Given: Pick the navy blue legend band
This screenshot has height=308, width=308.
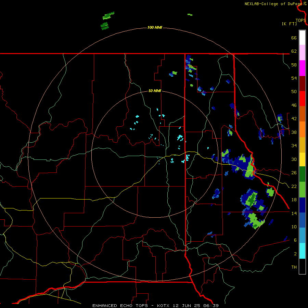Looking at the screenshot, I should (302, 205).
